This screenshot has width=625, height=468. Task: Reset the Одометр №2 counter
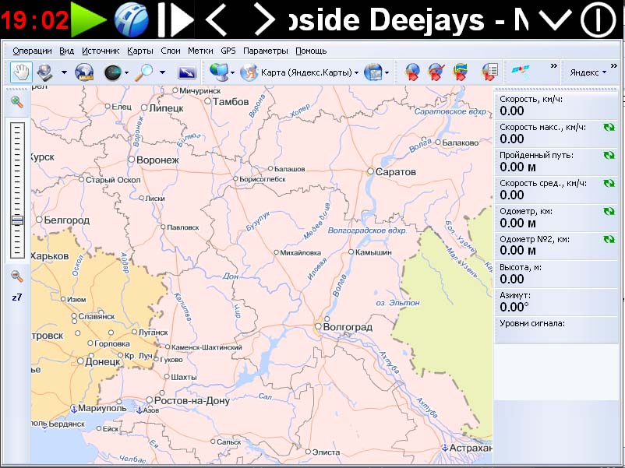point(608,238)
